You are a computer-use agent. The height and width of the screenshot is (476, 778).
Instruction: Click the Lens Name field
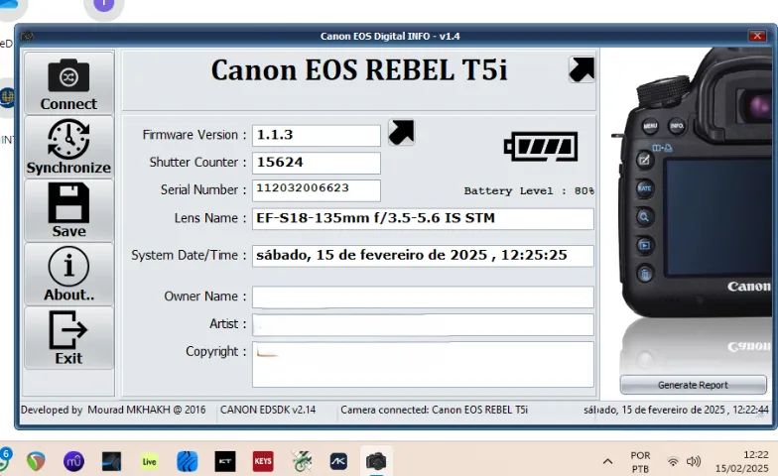(423, 218)
